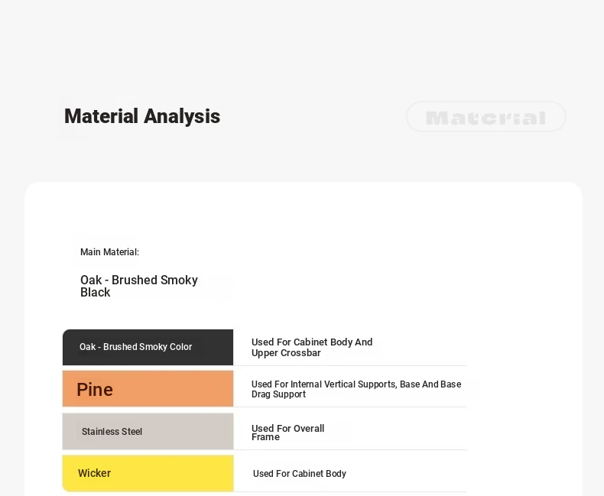This screenshot has width=604, height=496.
Task: Click the Oak - Brushed Smoky Color label text
Action: coord(135,347)
